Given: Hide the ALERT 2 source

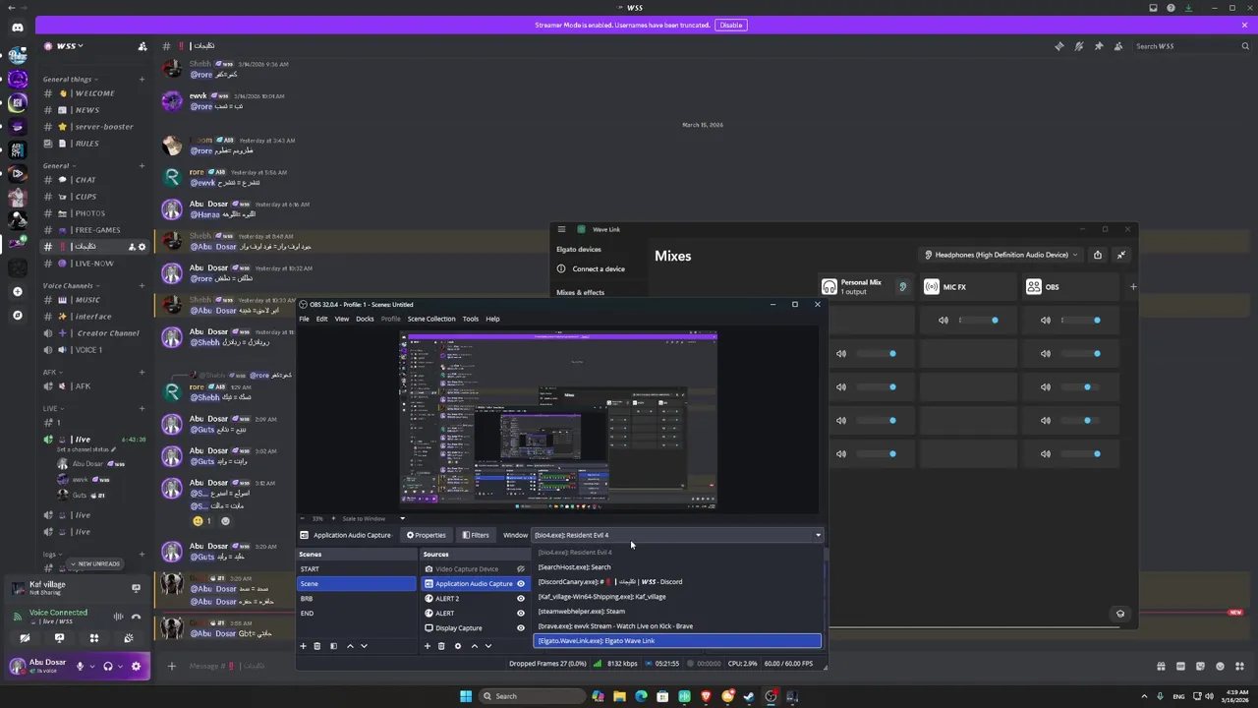Looking at the screenshot, I should [x=521, y=599].
